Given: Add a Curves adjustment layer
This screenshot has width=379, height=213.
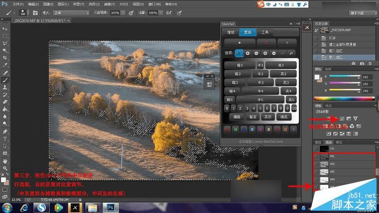Looking at the screenshot, I should (342, 119).
